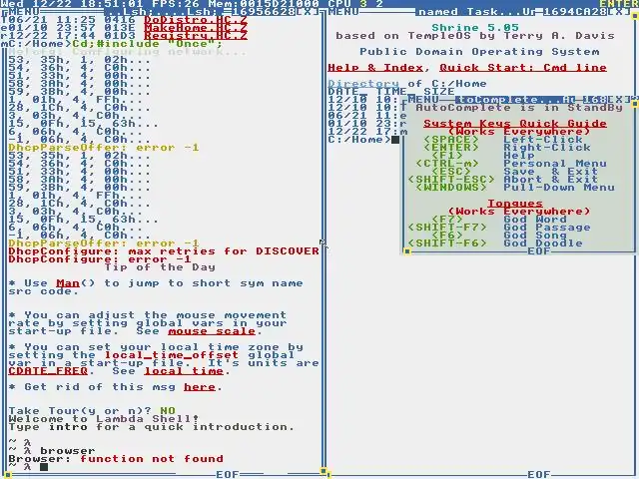Open the MakeHome.HC.Z file link
Screen dimensions: 639x479
[x=196, y=28]
